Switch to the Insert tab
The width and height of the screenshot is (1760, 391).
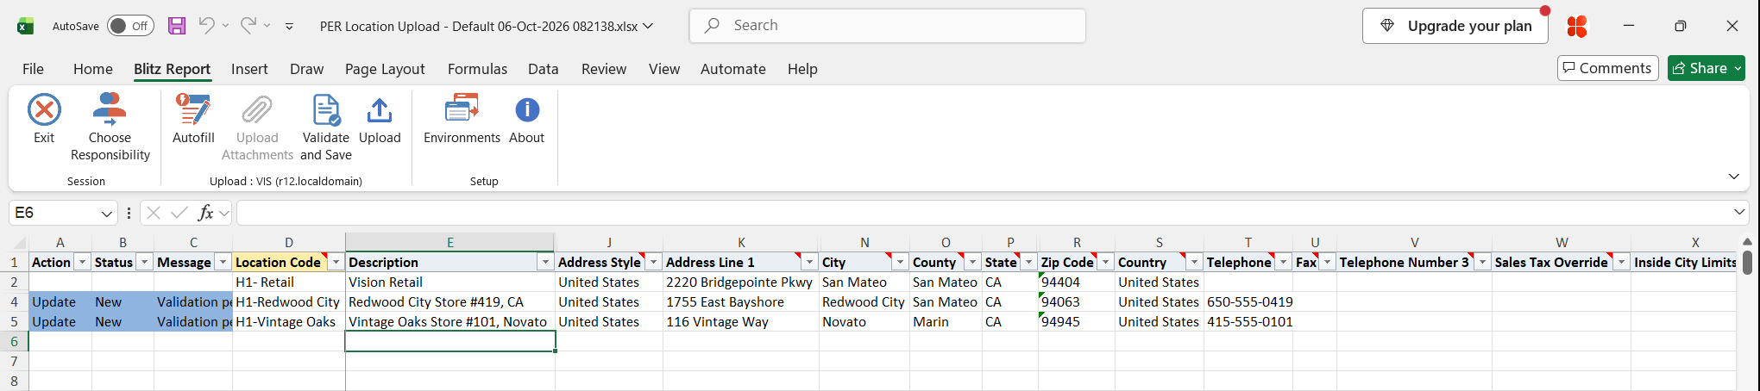tap(249, 69)
